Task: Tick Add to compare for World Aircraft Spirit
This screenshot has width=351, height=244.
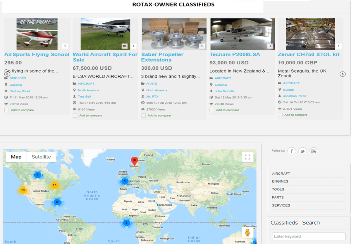Action: tap(75, 116)
